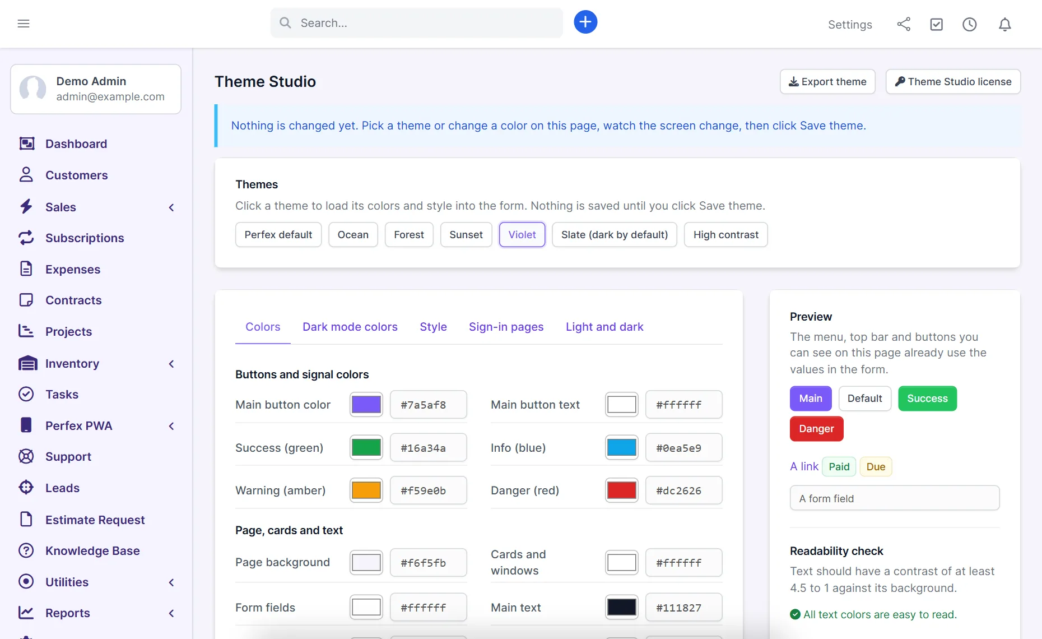Click the Expenses document icon

point(26,269)
